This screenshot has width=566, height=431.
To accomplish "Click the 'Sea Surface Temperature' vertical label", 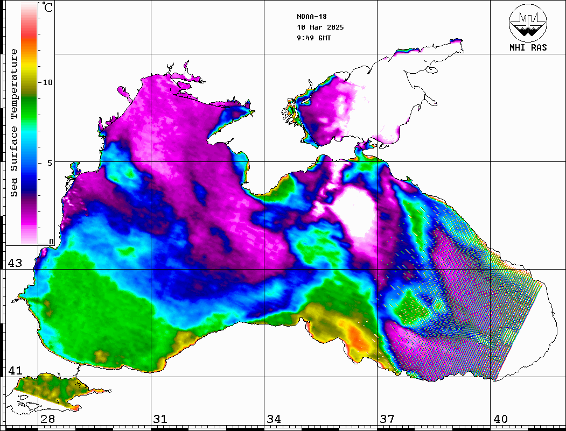I will point(13,123).
